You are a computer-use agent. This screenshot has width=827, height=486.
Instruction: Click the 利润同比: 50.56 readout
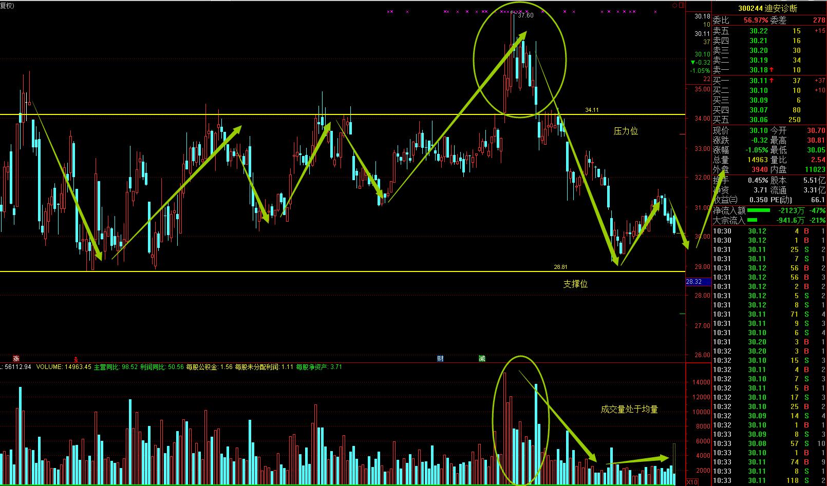(162, 367)
